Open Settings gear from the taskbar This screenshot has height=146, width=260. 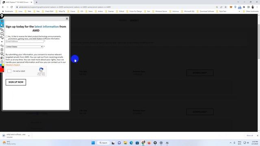click(161, 143)
